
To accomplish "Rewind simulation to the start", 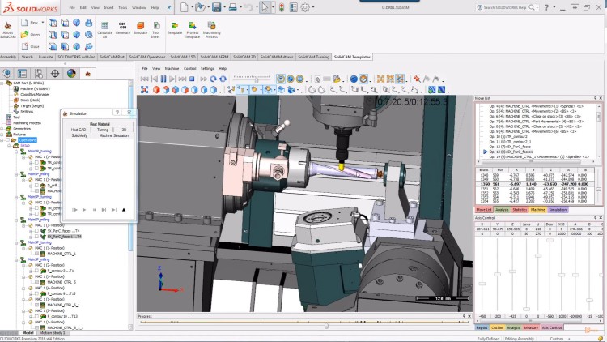I will pyautogui.click(x=144, y=79).
